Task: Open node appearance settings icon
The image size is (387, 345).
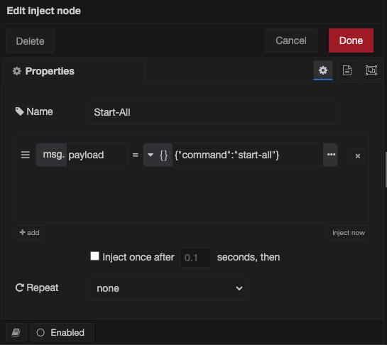Action: coord(371,70)
